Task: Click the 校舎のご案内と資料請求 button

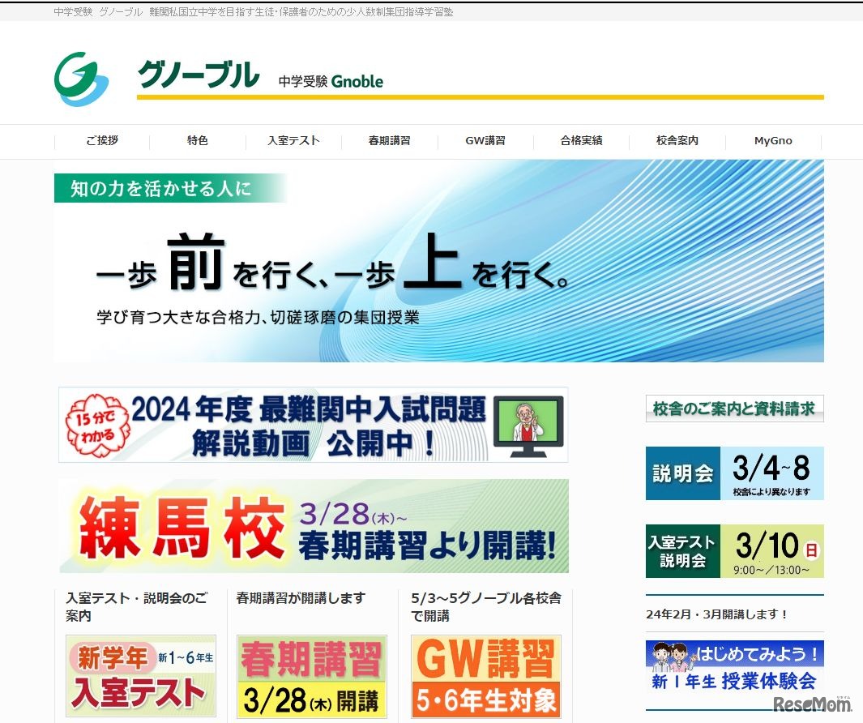Action: (x=734, y=408)
